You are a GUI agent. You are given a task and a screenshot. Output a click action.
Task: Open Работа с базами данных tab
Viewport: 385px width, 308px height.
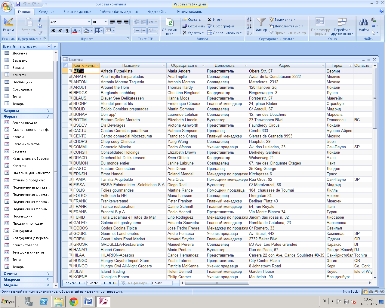119,12
